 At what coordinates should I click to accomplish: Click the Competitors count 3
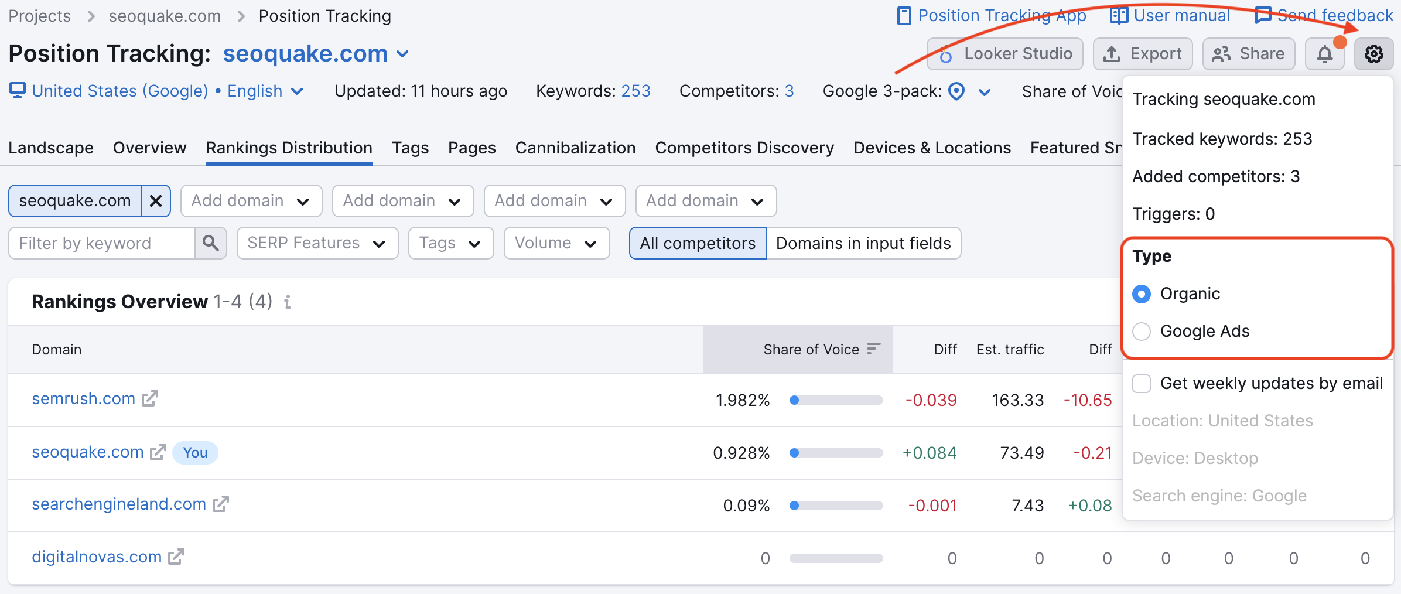point(789,91)
